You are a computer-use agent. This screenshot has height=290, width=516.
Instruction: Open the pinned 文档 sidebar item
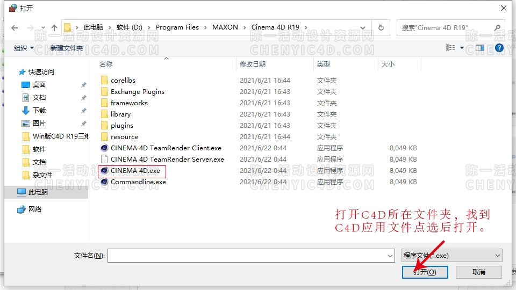[39, 98]
